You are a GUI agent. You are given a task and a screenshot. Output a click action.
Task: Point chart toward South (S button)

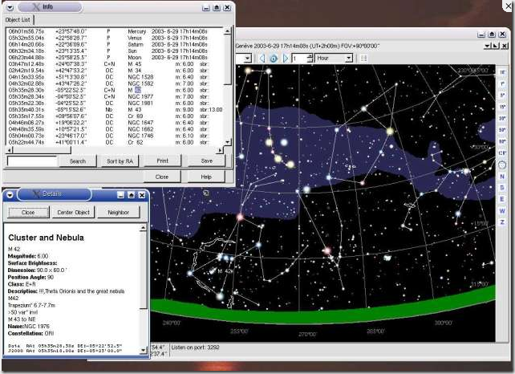tap(502, 188)
